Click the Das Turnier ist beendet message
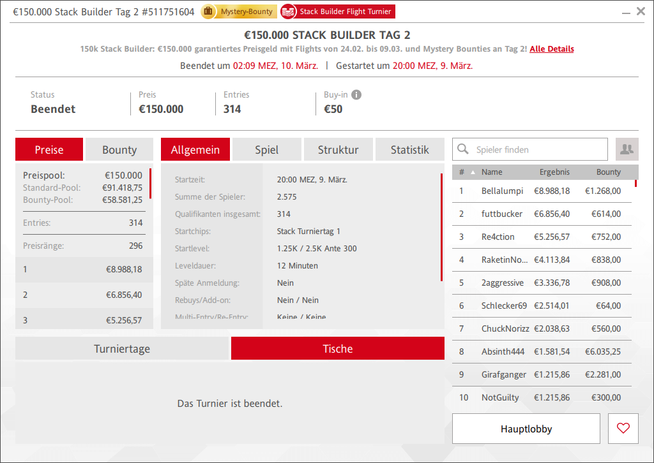654x463 pixels. click(x=230, y=404)
